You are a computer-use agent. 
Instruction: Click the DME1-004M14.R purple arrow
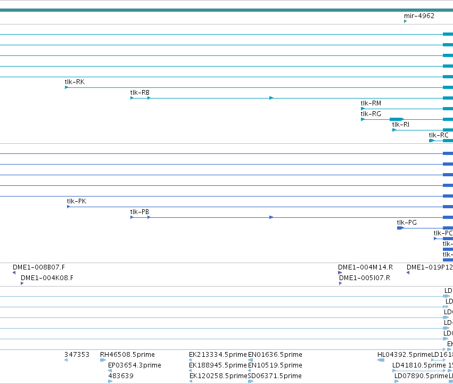click(x=340, y=273)
